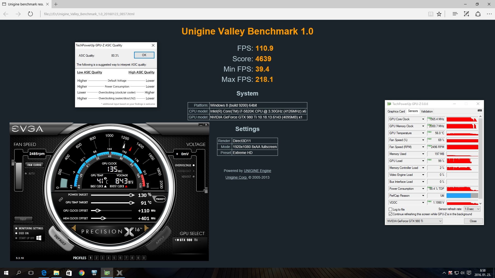Viewport: 495px width, 278px height.
Task: Click Fan Curve button
Action: click(34, 165)
